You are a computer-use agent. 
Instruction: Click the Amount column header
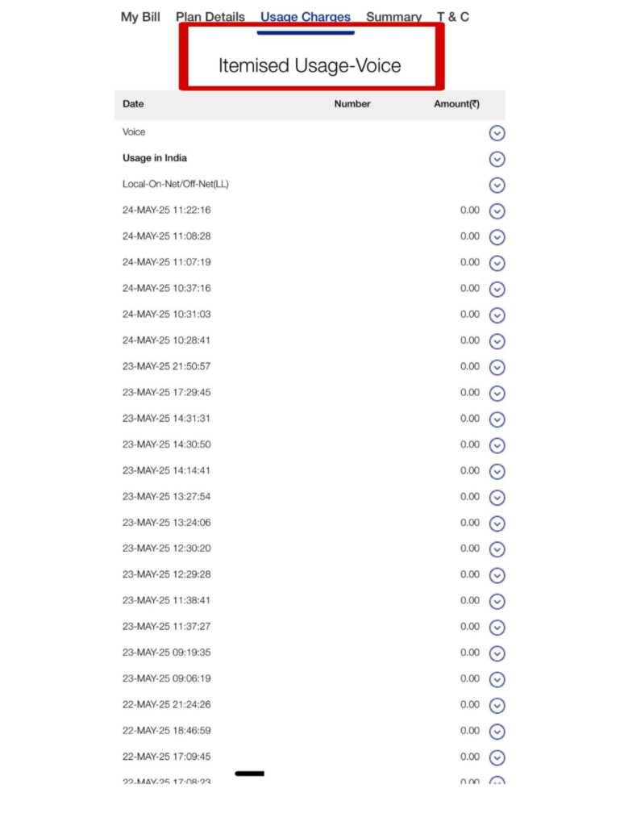[456, 104]
